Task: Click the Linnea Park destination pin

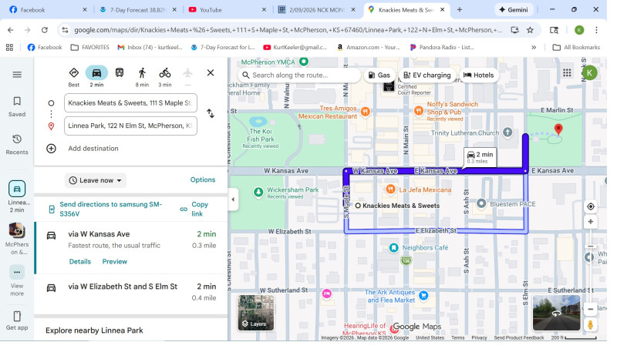Action: (558, 129)
